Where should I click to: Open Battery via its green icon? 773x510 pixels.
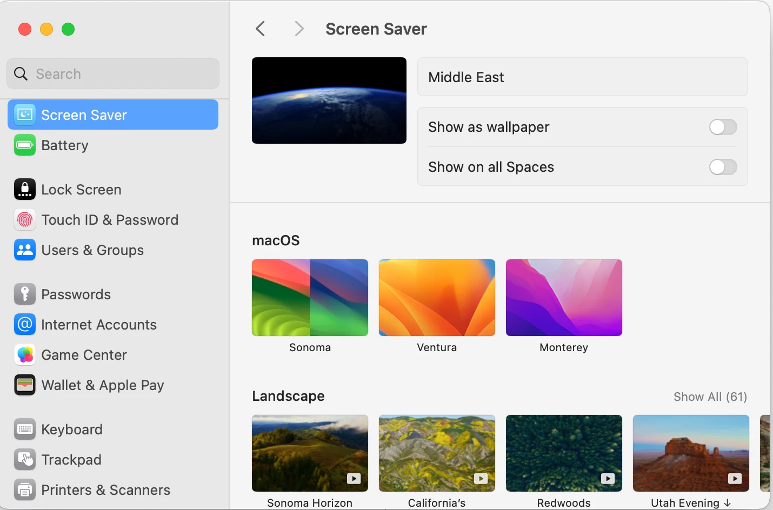coord(25,145)
